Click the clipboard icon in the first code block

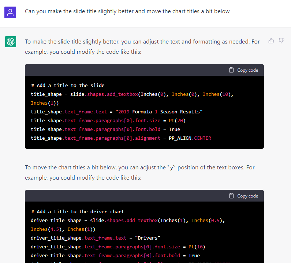[x=231, y=70]
